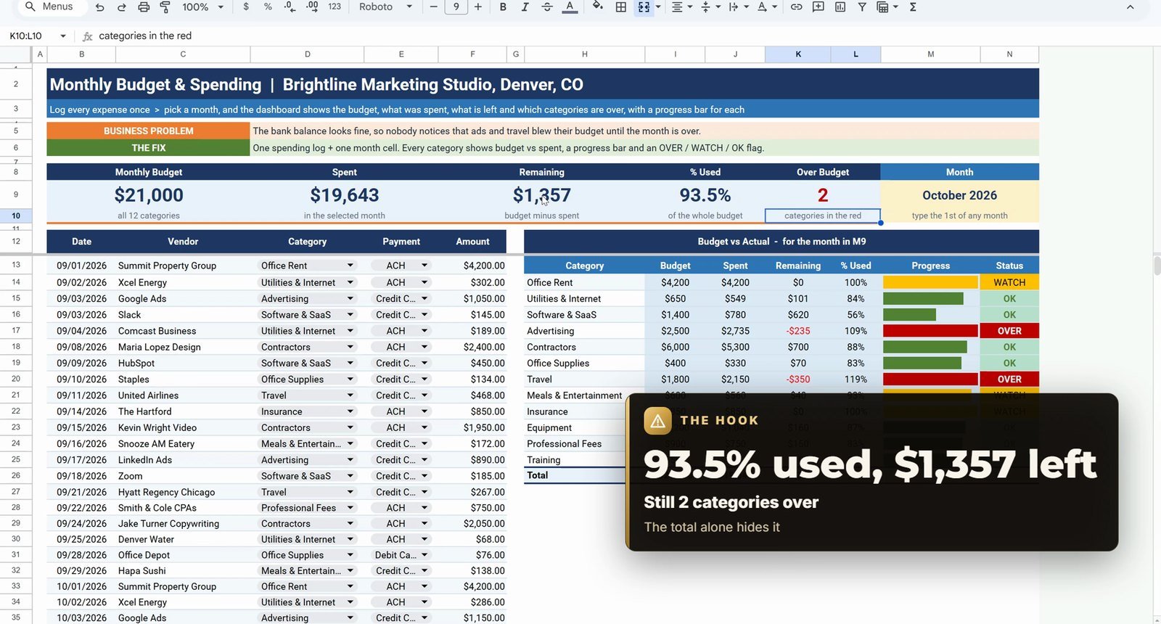1161x624 pixels.
Task: Open the zoom level 100% dropdown
Action: click(202, 7)
